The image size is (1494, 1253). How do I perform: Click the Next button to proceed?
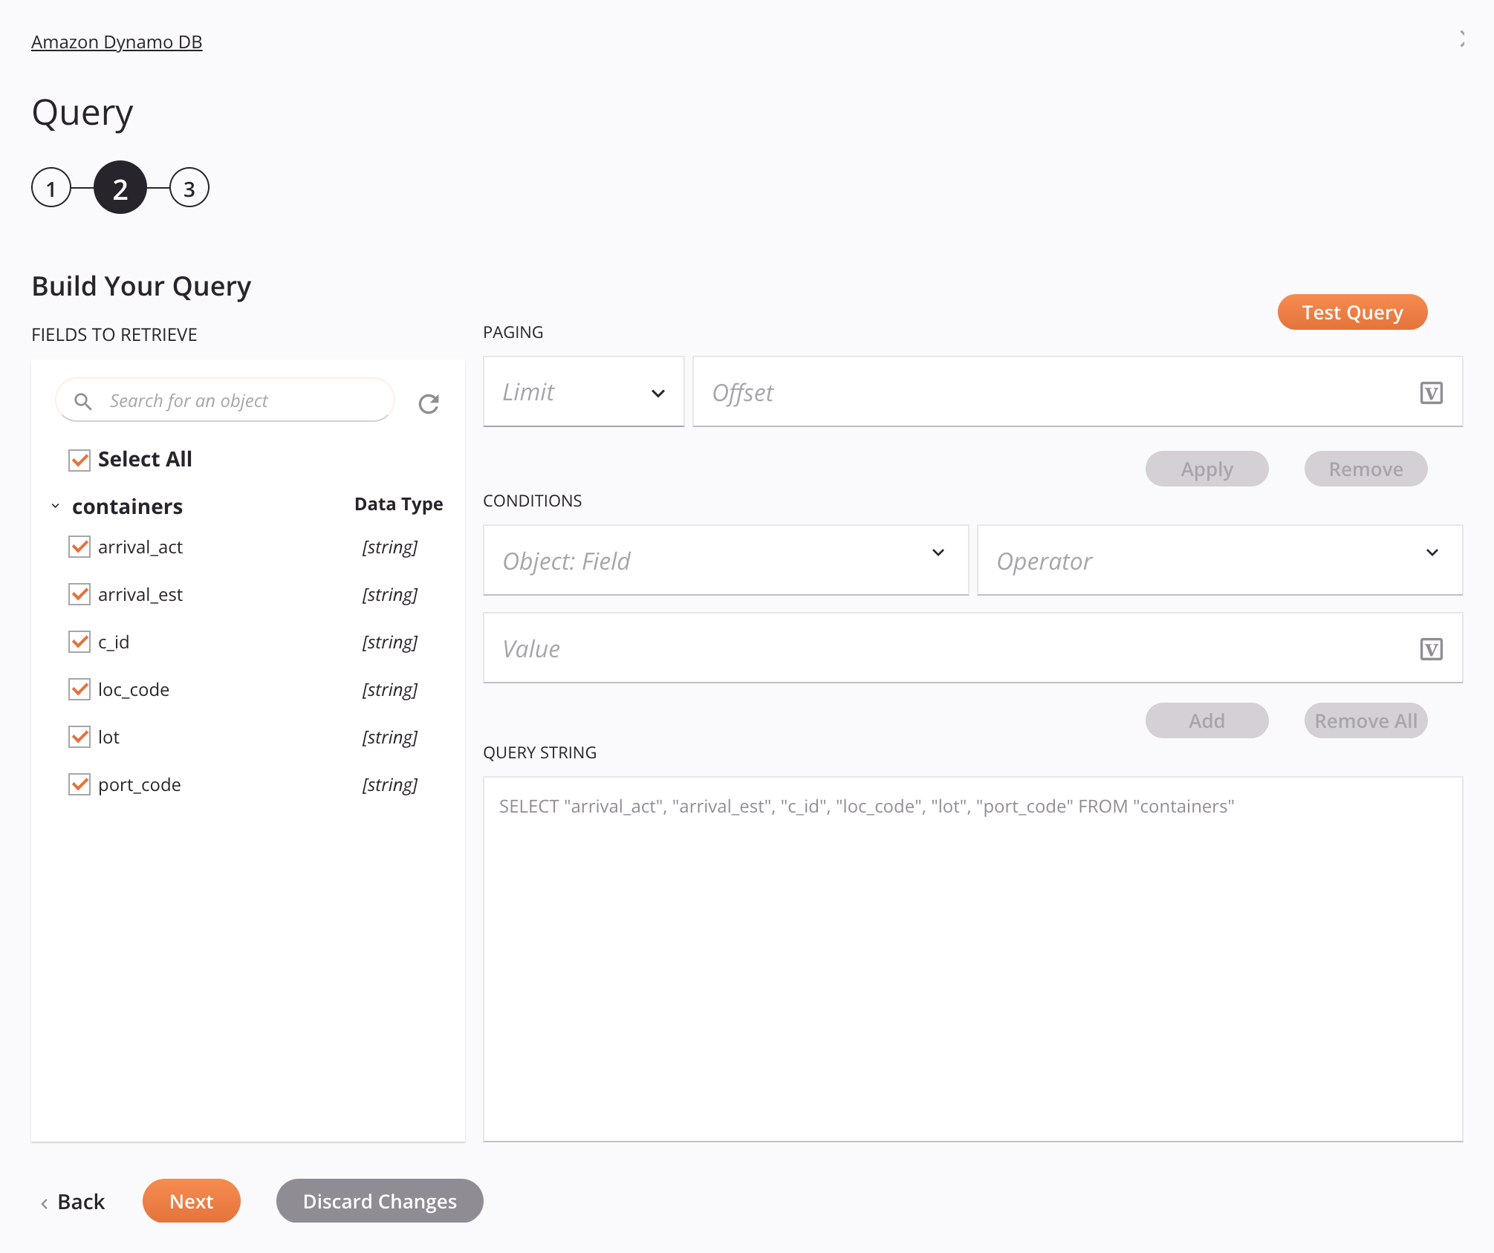tap(192, 1201)
